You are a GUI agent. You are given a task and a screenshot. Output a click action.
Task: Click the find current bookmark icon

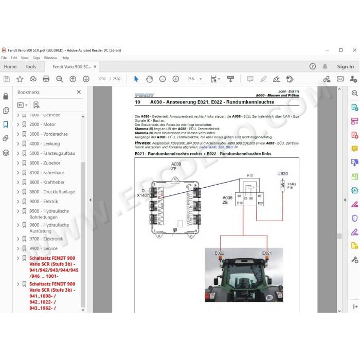click(37, 105)
